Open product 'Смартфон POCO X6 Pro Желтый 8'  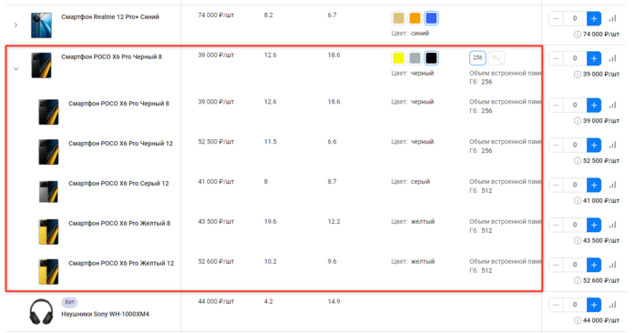(119, 223)
